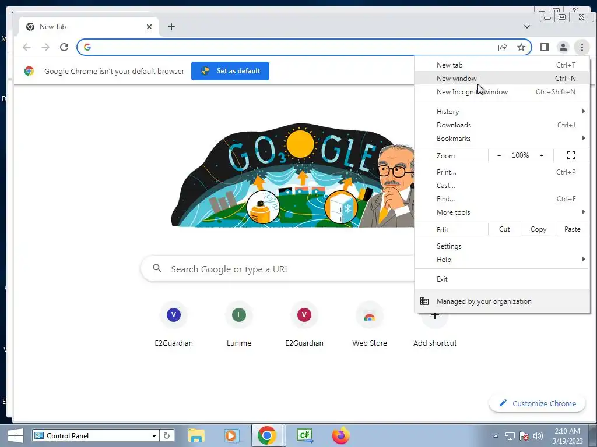
Task: Open the Windows Start button
Action: (15, 435)
